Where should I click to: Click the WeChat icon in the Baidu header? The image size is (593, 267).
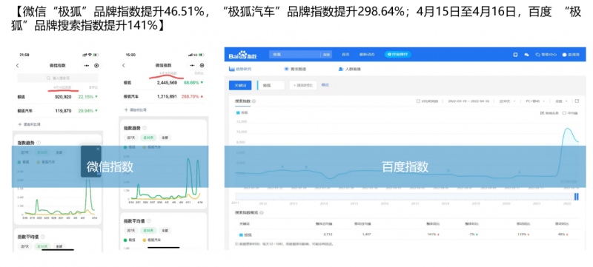tap(526, 55)
